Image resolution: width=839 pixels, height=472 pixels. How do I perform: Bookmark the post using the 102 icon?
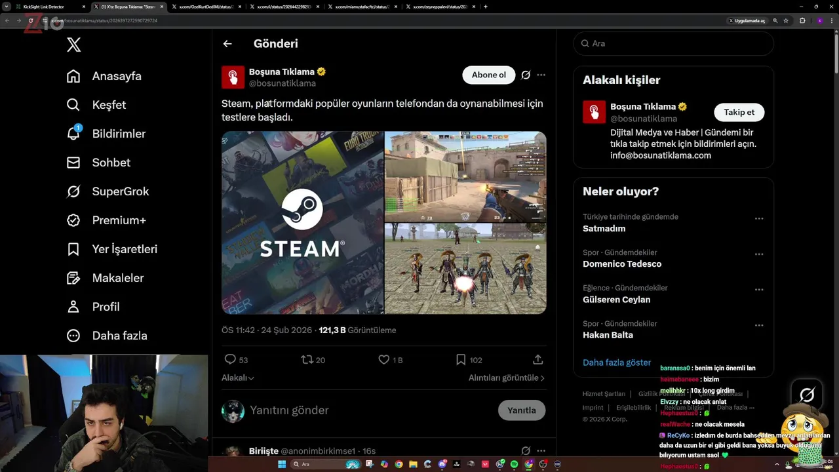461,359
